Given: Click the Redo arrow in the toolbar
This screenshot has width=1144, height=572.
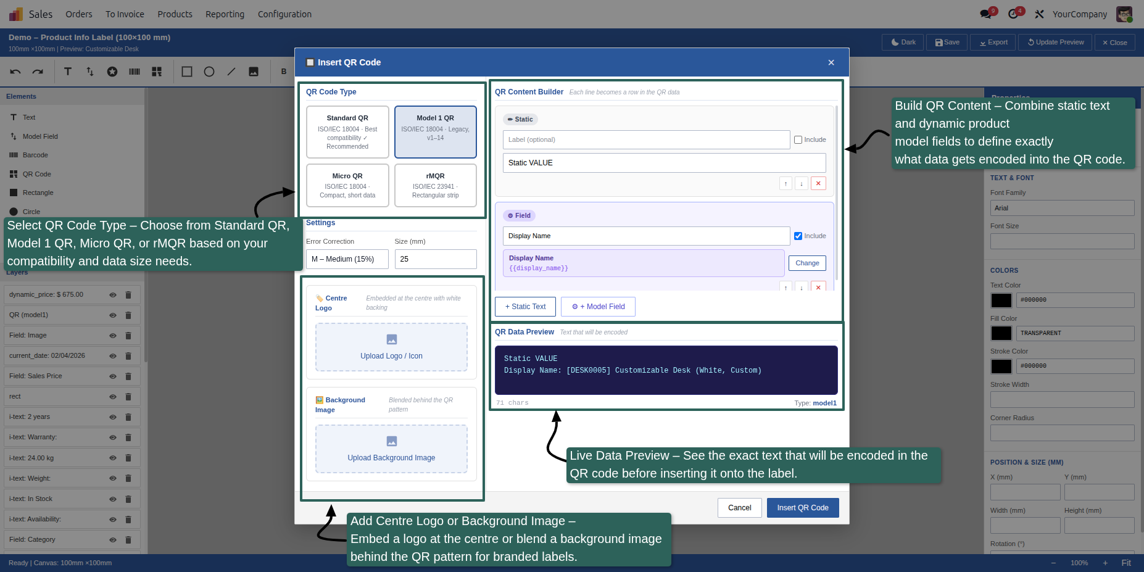Looking at the screenshot, I should click(38, 72).
